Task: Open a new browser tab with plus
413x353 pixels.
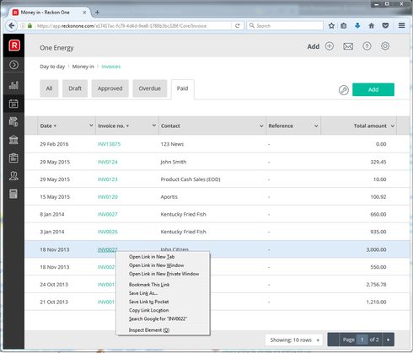Action: click(x=97, y=13)
